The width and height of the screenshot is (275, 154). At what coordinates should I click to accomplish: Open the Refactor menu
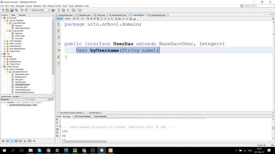(x=37, y=6)
